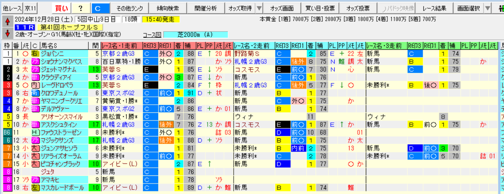Click the 他レース button

pos(11,8)
